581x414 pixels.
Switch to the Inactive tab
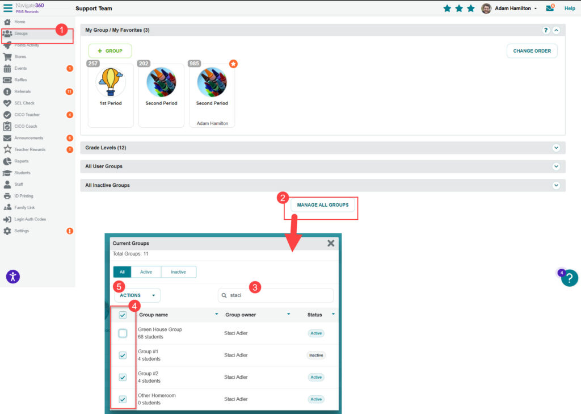(x=178, y=272)
